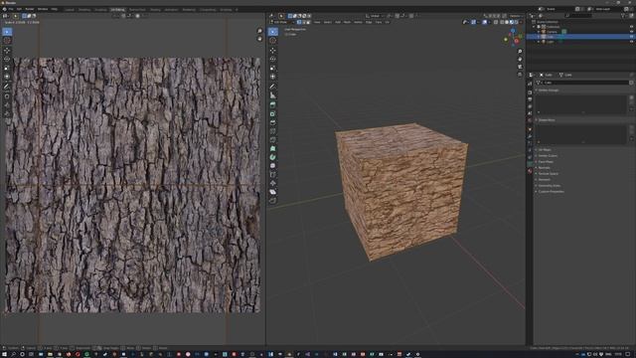Open the Material properties tab
The image size is (636, 358).
tap(530, 171)
